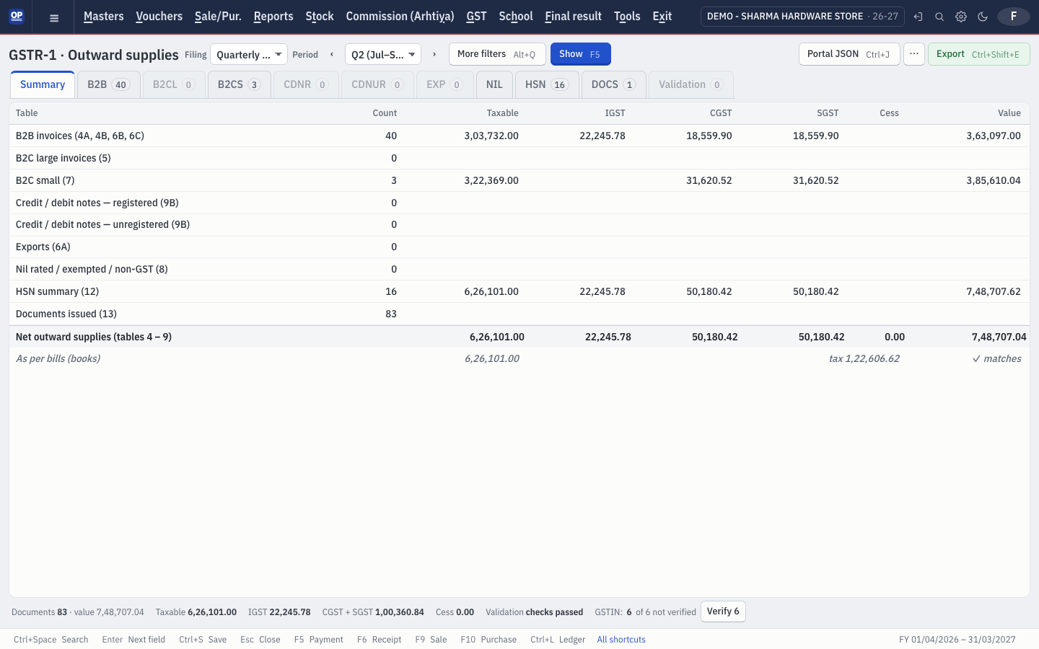1039x649 pixels.
Task: Click the Verify 6 button
Action: pyautogui.click(x=723, y=612)
